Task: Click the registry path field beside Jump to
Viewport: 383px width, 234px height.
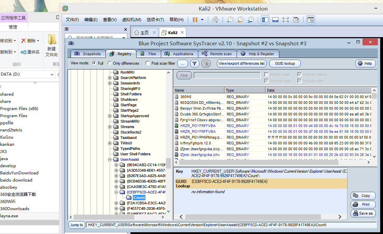Action: click(x=231, y=225)
